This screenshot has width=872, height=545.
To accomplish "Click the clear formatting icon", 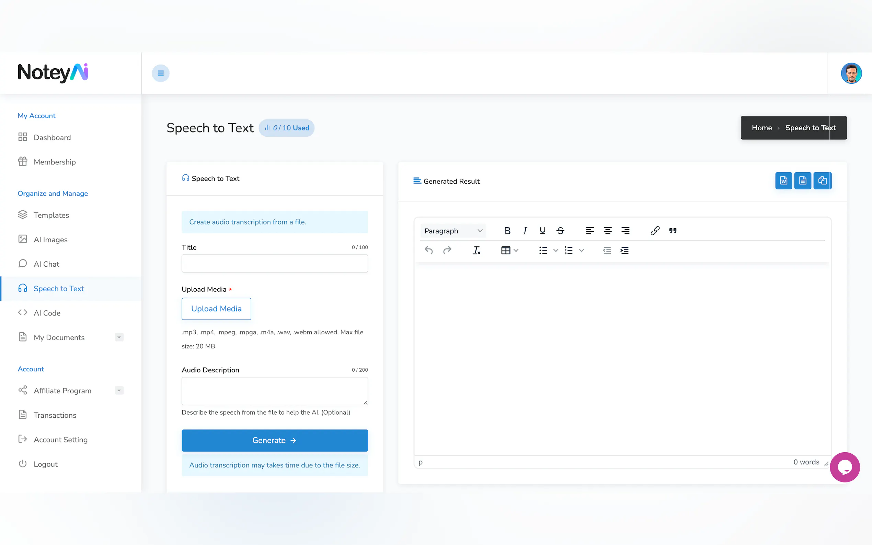I will pos(476,251).
